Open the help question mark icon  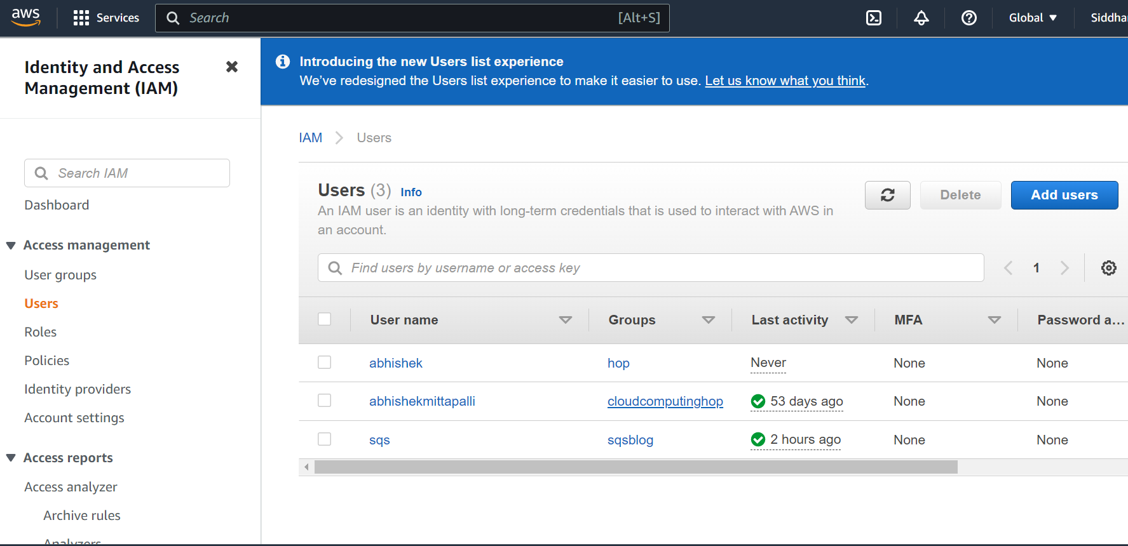coord(969,18)
